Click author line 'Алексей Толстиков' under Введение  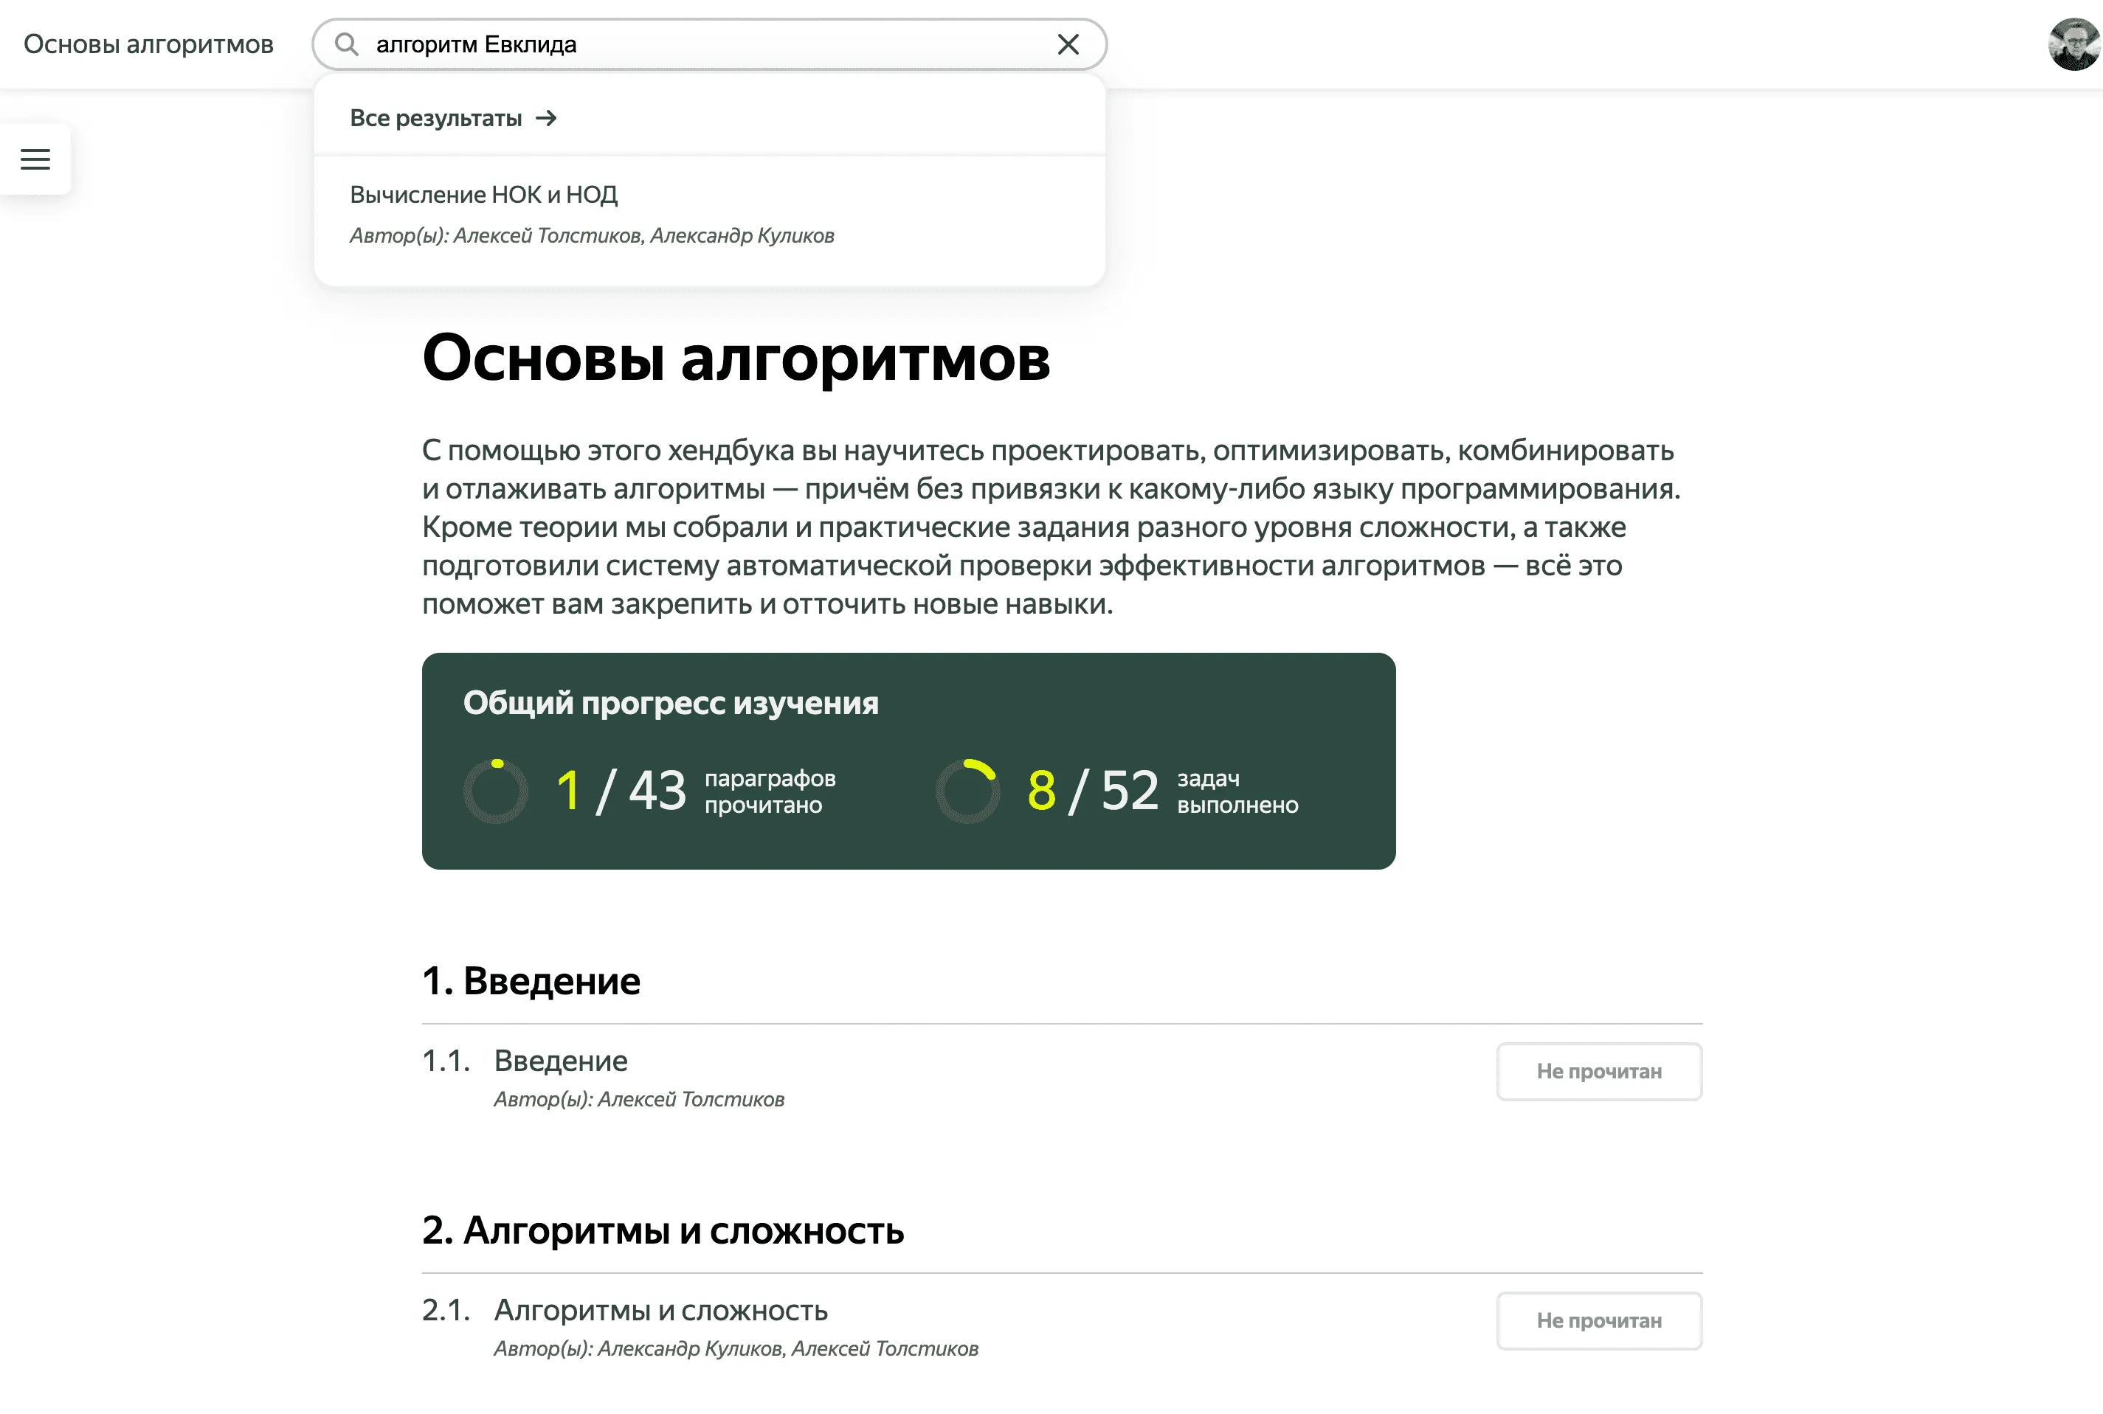click(639, 1099)
